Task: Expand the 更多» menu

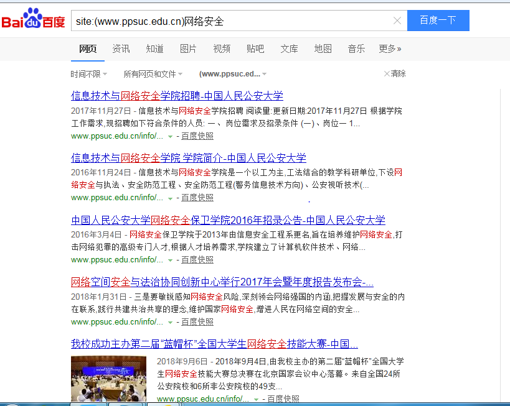Action: pyautogui.click(x=390, y=49)
